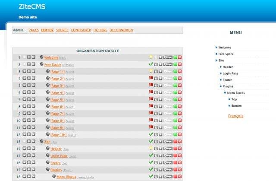Click the green checkmark icon for Page 10

[x=151, y=134]
